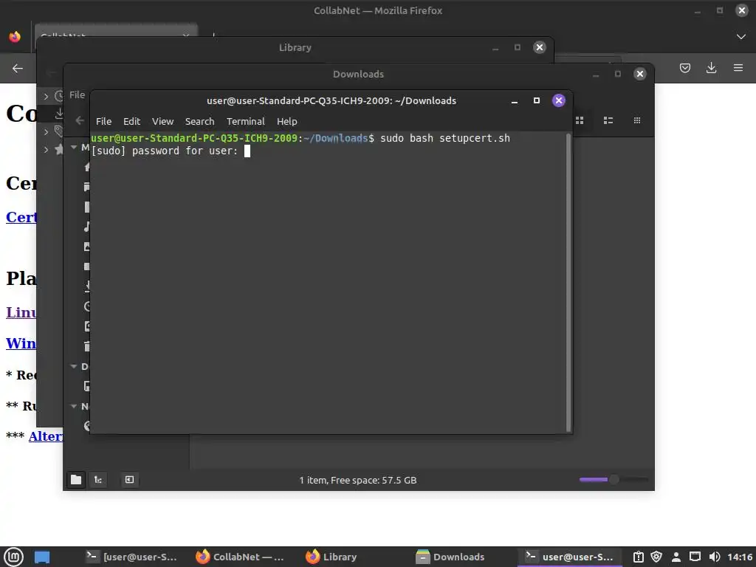Collapse Devices section in Downloads sidebar
Image resolution: width=756 pixels, height=567 pixels.
coord(74,366)
